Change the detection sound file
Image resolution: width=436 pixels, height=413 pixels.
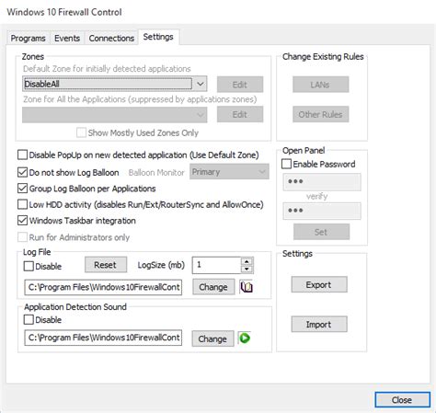[x=212, y=338]
